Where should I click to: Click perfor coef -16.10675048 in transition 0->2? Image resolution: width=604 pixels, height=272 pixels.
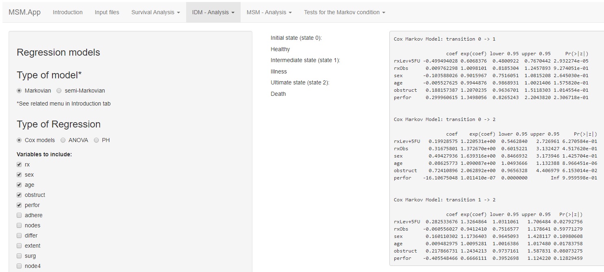pos(440,178)
